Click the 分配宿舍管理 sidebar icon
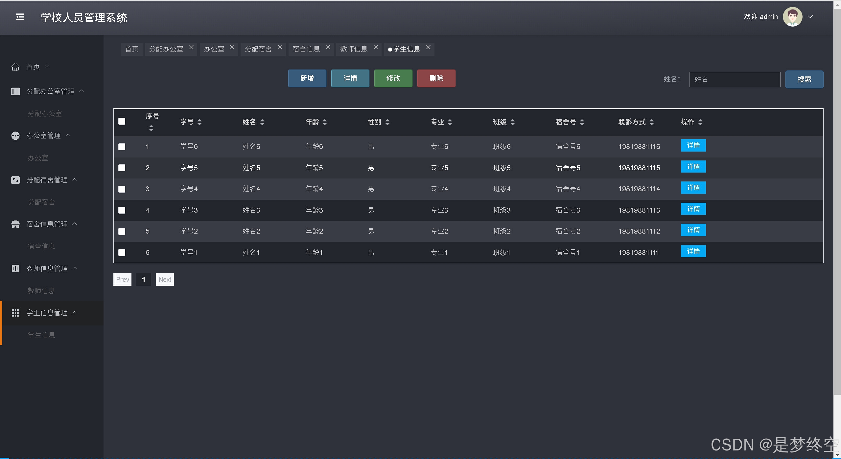The width and height of the screenshot is (841, 459). pyautogui.click(x=15, y=180)
